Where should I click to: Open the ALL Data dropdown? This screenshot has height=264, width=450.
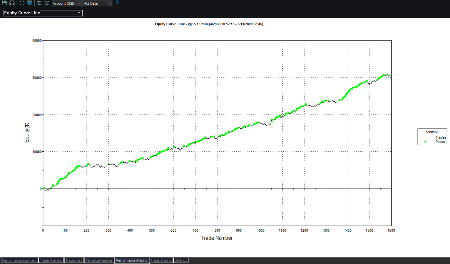(x=98, y=3)
